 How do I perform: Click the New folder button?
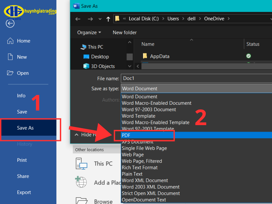click(x=125, y=33)
